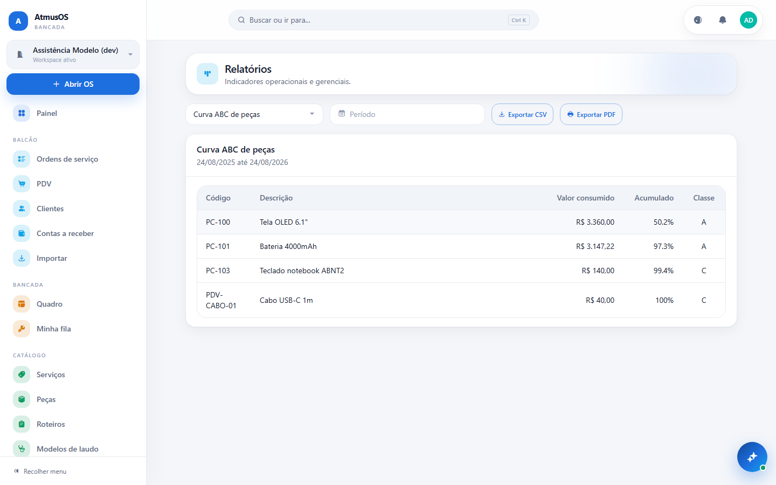
Task: Expand the Assistência Modelo workspace selector
Action: tap(73, 54)
